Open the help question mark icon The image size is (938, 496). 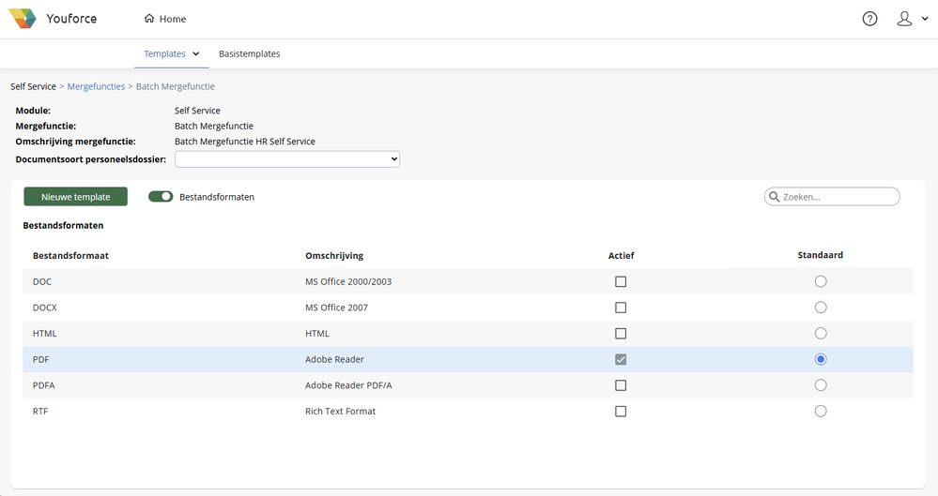(869, 19)
